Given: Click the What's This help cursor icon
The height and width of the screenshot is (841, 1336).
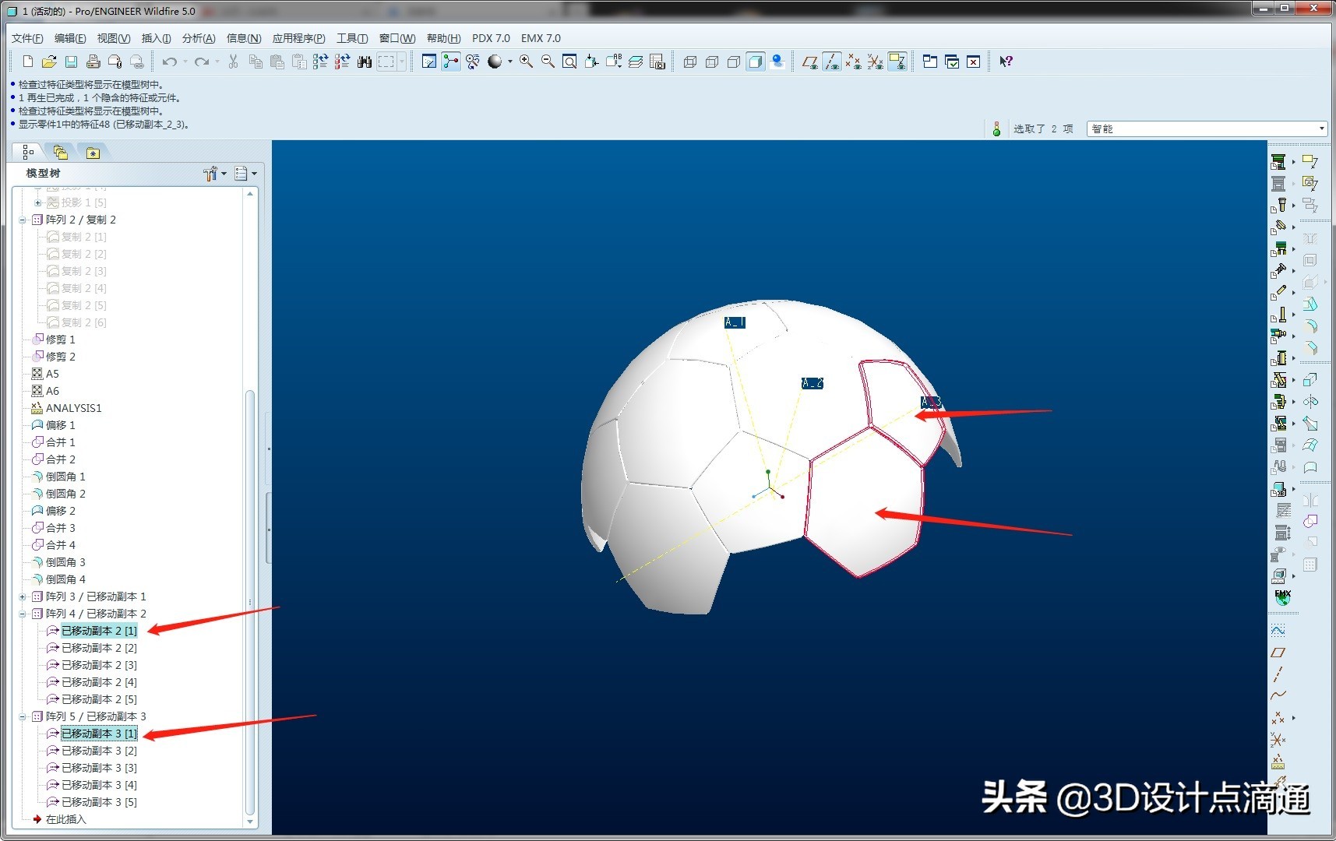Looking at the screenshot, I should pyautogui.click(x=1006, y=62).
